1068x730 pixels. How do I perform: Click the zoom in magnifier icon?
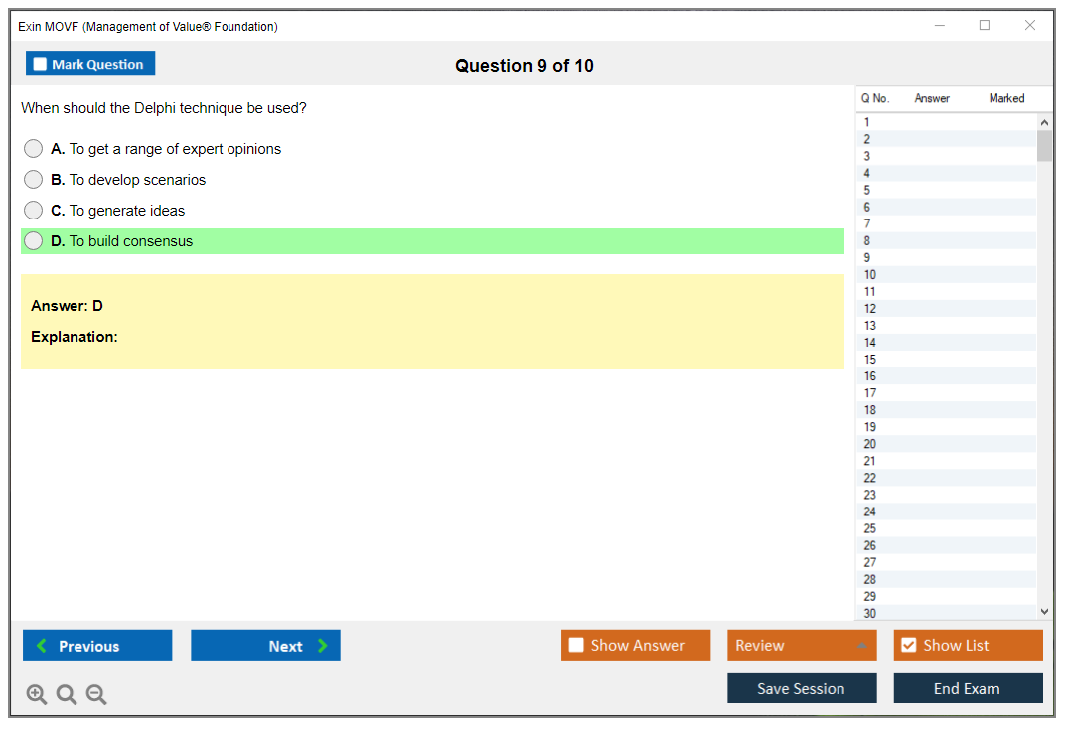37,695
